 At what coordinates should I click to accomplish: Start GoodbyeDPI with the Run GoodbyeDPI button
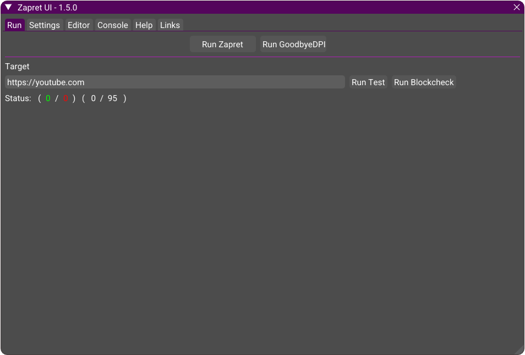pyautogui.click(x=294, y=45)
